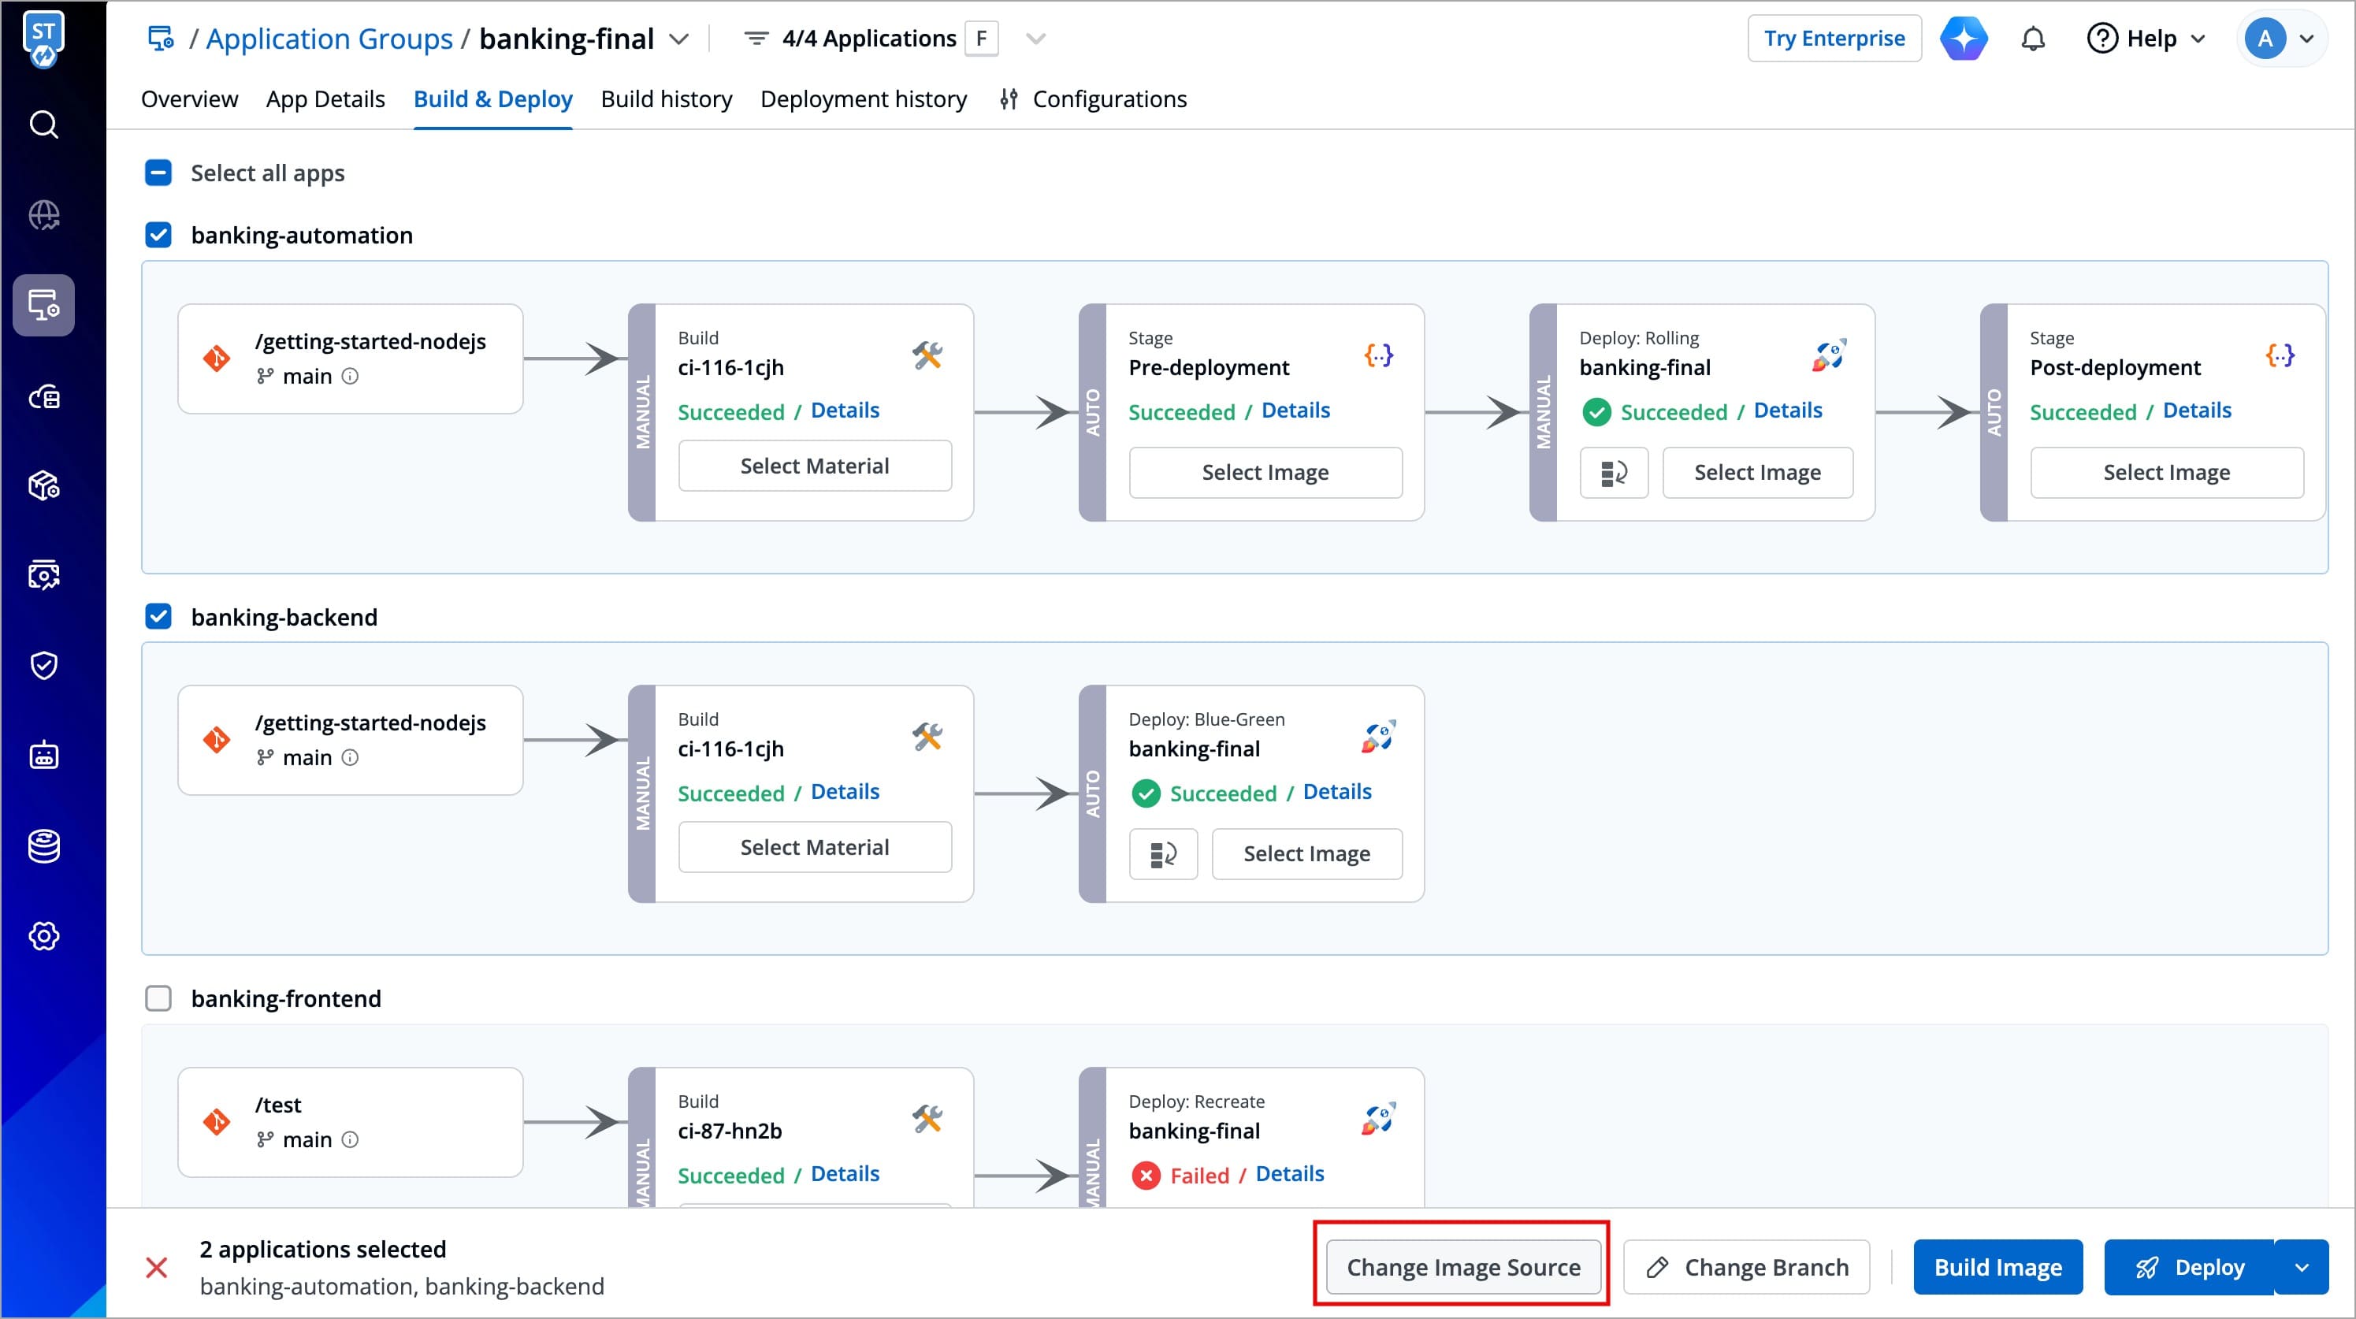This screenshot has height=1319, width=2356.
Task: Click info icon beside banking-backend main branch
Action: [351, 757]
